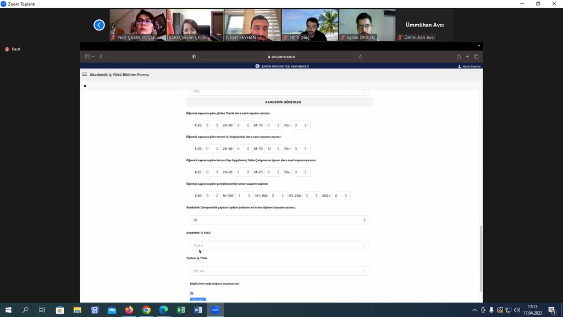
Task: Open the hamburger menu beside the form title
Action: (x=85, y=74)
